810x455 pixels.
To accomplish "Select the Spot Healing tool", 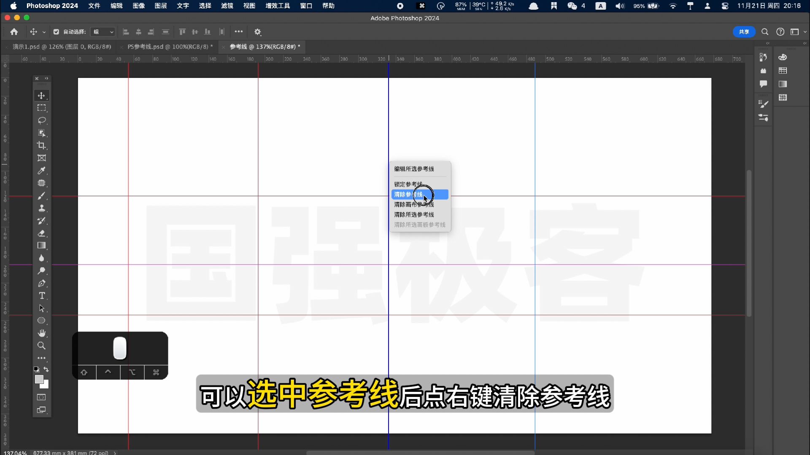I will (x=41, y=183).
